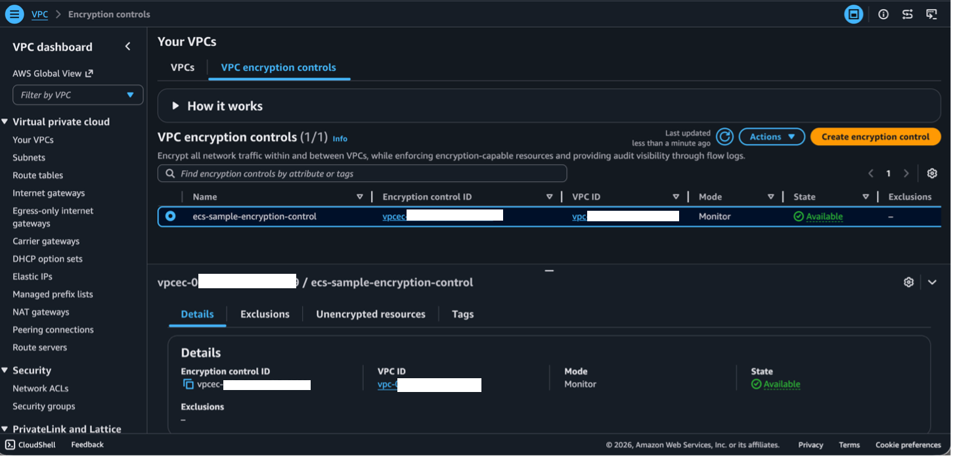Open the Unencrypted resources tab
Viewport: 953px width, 457px height.
point(370,314)
